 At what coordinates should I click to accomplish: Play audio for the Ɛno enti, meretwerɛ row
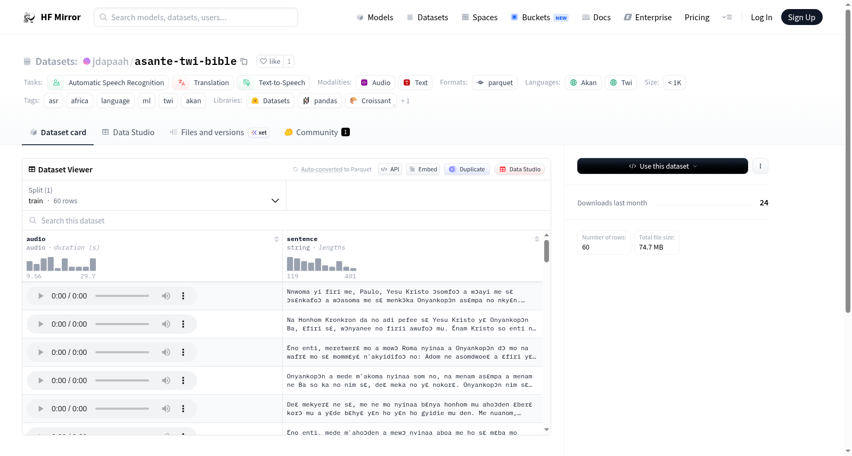click(40, 352)
